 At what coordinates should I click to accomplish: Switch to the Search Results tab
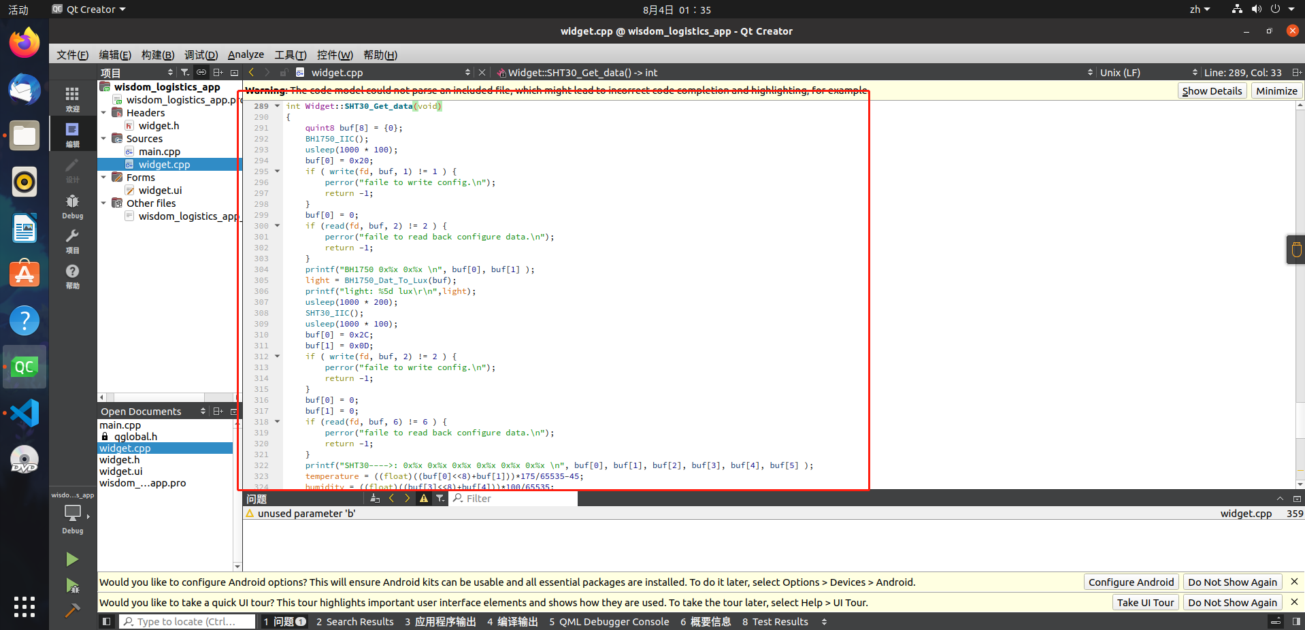[x=354, y=621]
